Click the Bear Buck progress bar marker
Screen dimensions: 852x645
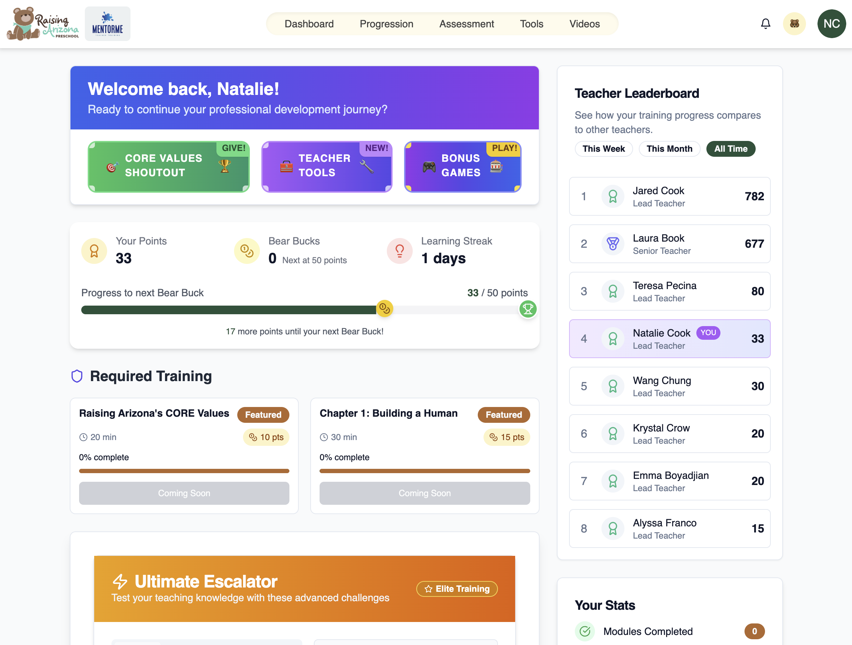pyautogui.click(x=384, y=308)
